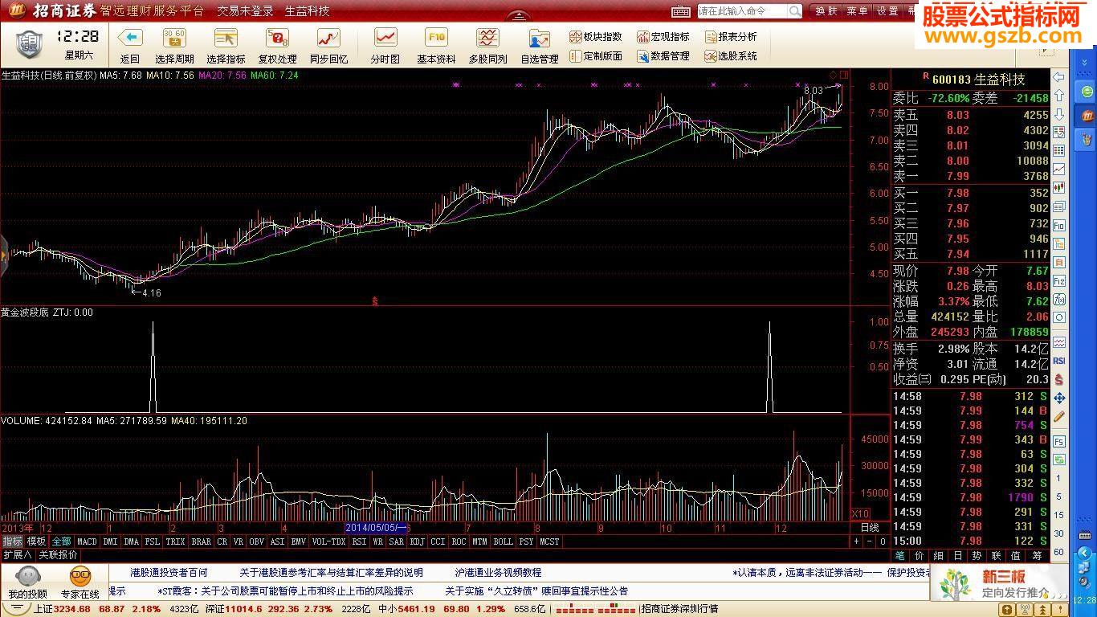
Task: Switch tick panel to 笔 tab
Action: pos(899,555)
